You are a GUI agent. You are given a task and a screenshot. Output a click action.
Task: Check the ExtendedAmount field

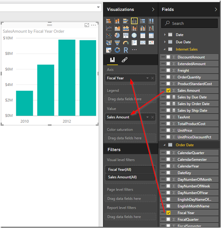tap(168, 64)
